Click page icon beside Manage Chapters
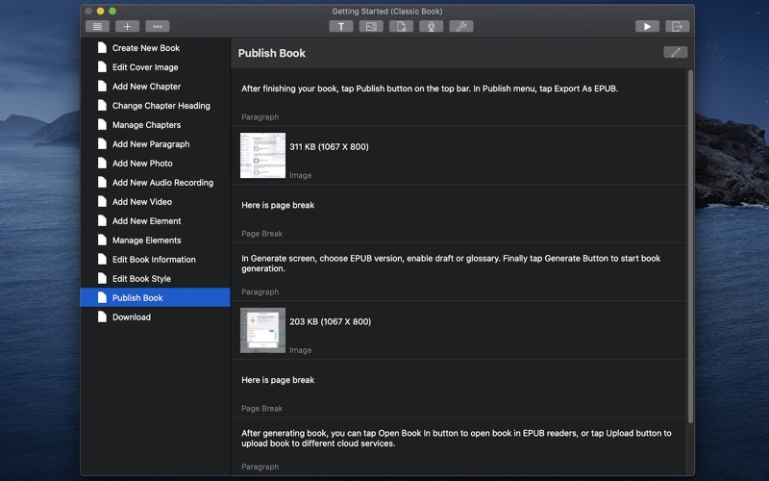The height and width of the screenshot is (481, 769). [102, 125]
